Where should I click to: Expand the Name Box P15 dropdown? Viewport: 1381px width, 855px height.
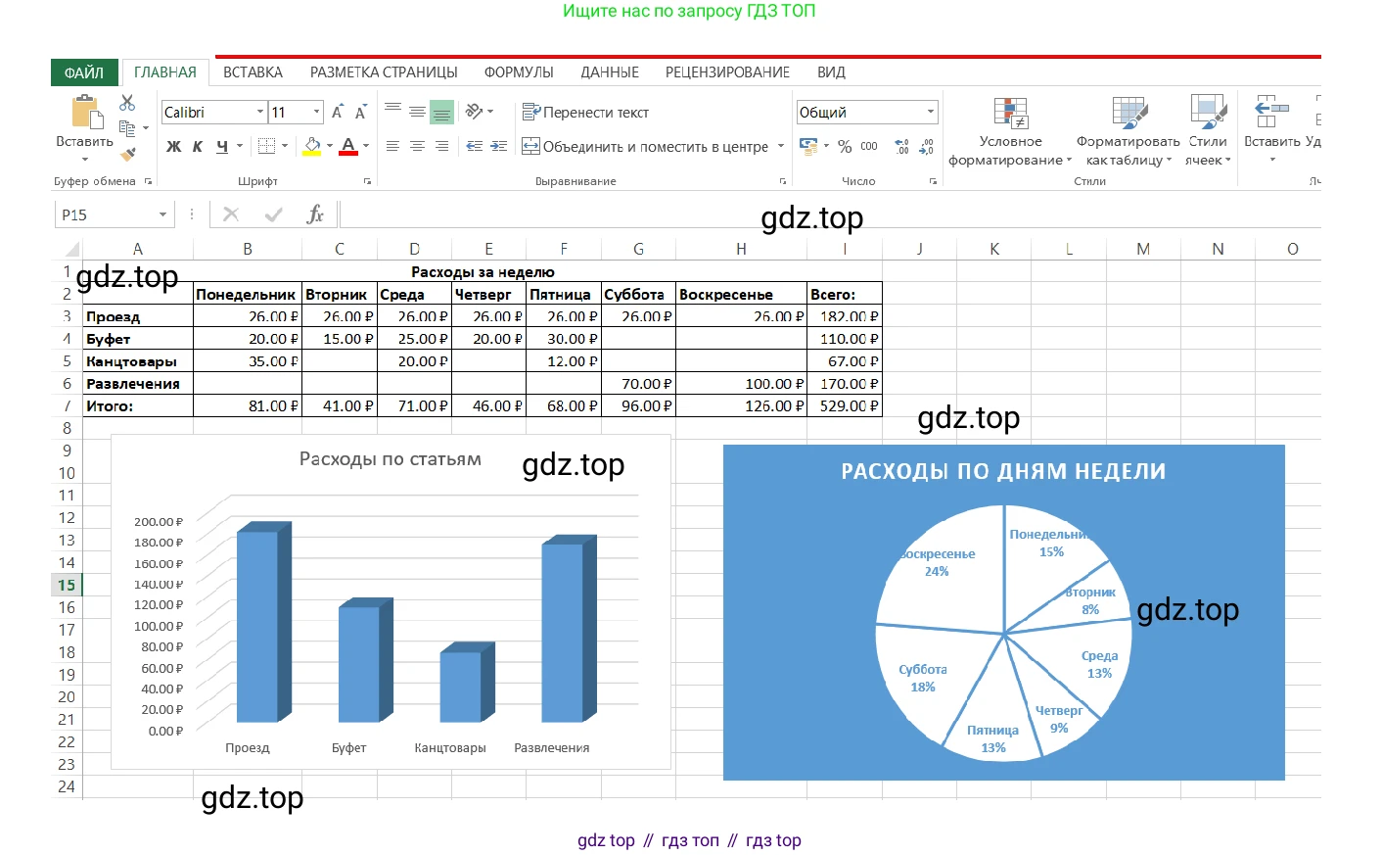[162, 214]
